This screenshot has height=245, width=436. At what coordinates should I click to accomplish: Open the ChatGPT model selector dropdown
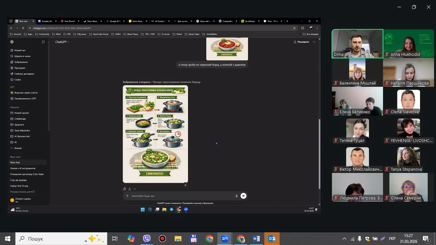(x=62, y=42)
